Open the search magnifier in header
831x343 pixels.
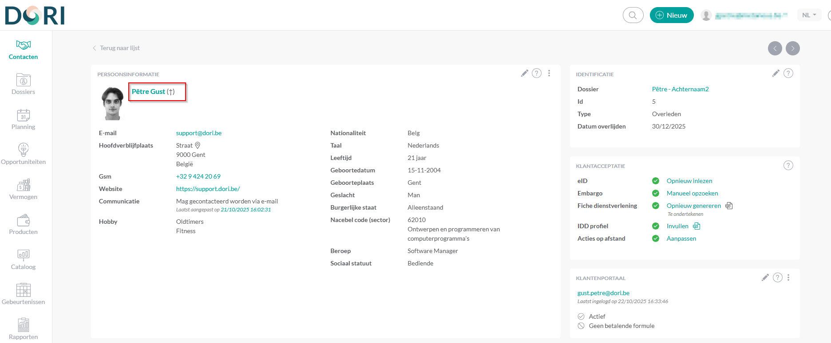click(x=633, y=15)
